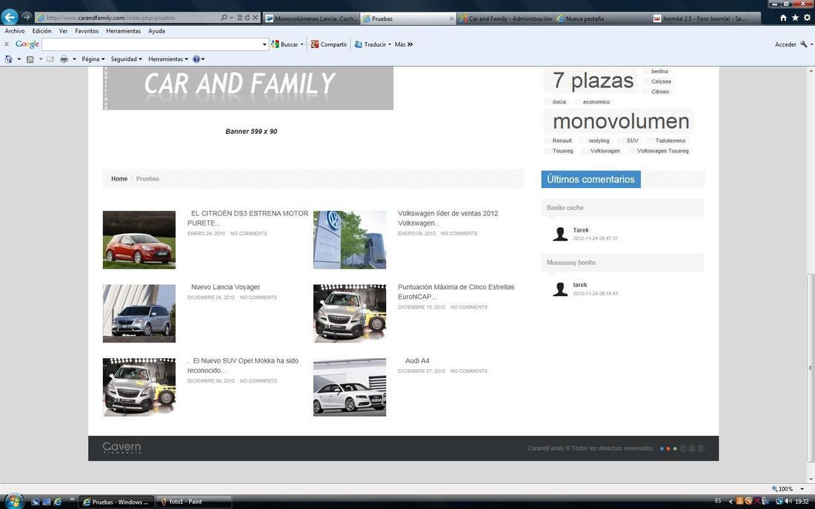Click the monovolumen tag in the tag cloud

pyautogui.click(x=621, y=121)
